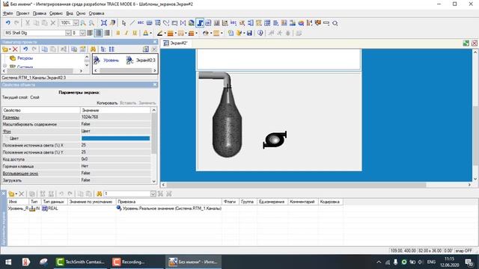Open the Правка menu

(40, 13)
